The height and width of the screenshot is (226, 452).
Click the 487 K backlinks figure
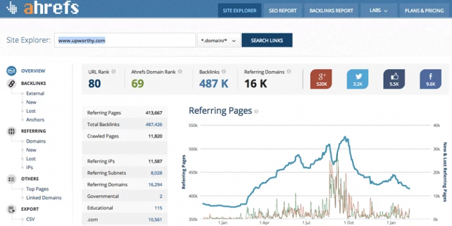coord(214,84)
